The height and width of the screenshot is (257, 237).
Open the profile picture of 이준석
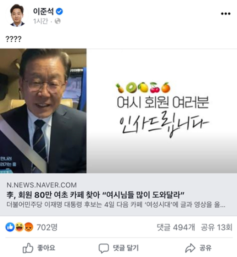click(x=17, y=15)
